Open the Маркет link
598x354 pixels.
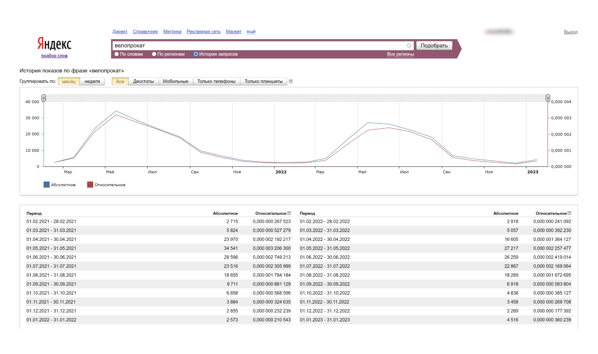click(x=233, y=32)
